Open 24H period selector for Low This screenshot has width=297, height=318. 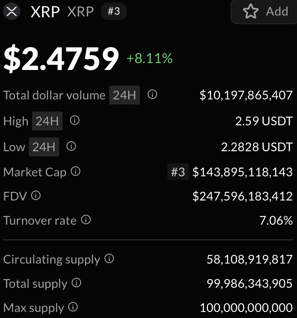[x=44, y=147]
